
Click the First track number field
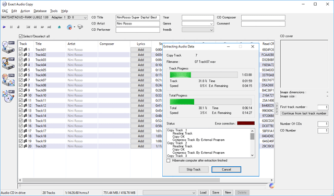pos(323,107)
